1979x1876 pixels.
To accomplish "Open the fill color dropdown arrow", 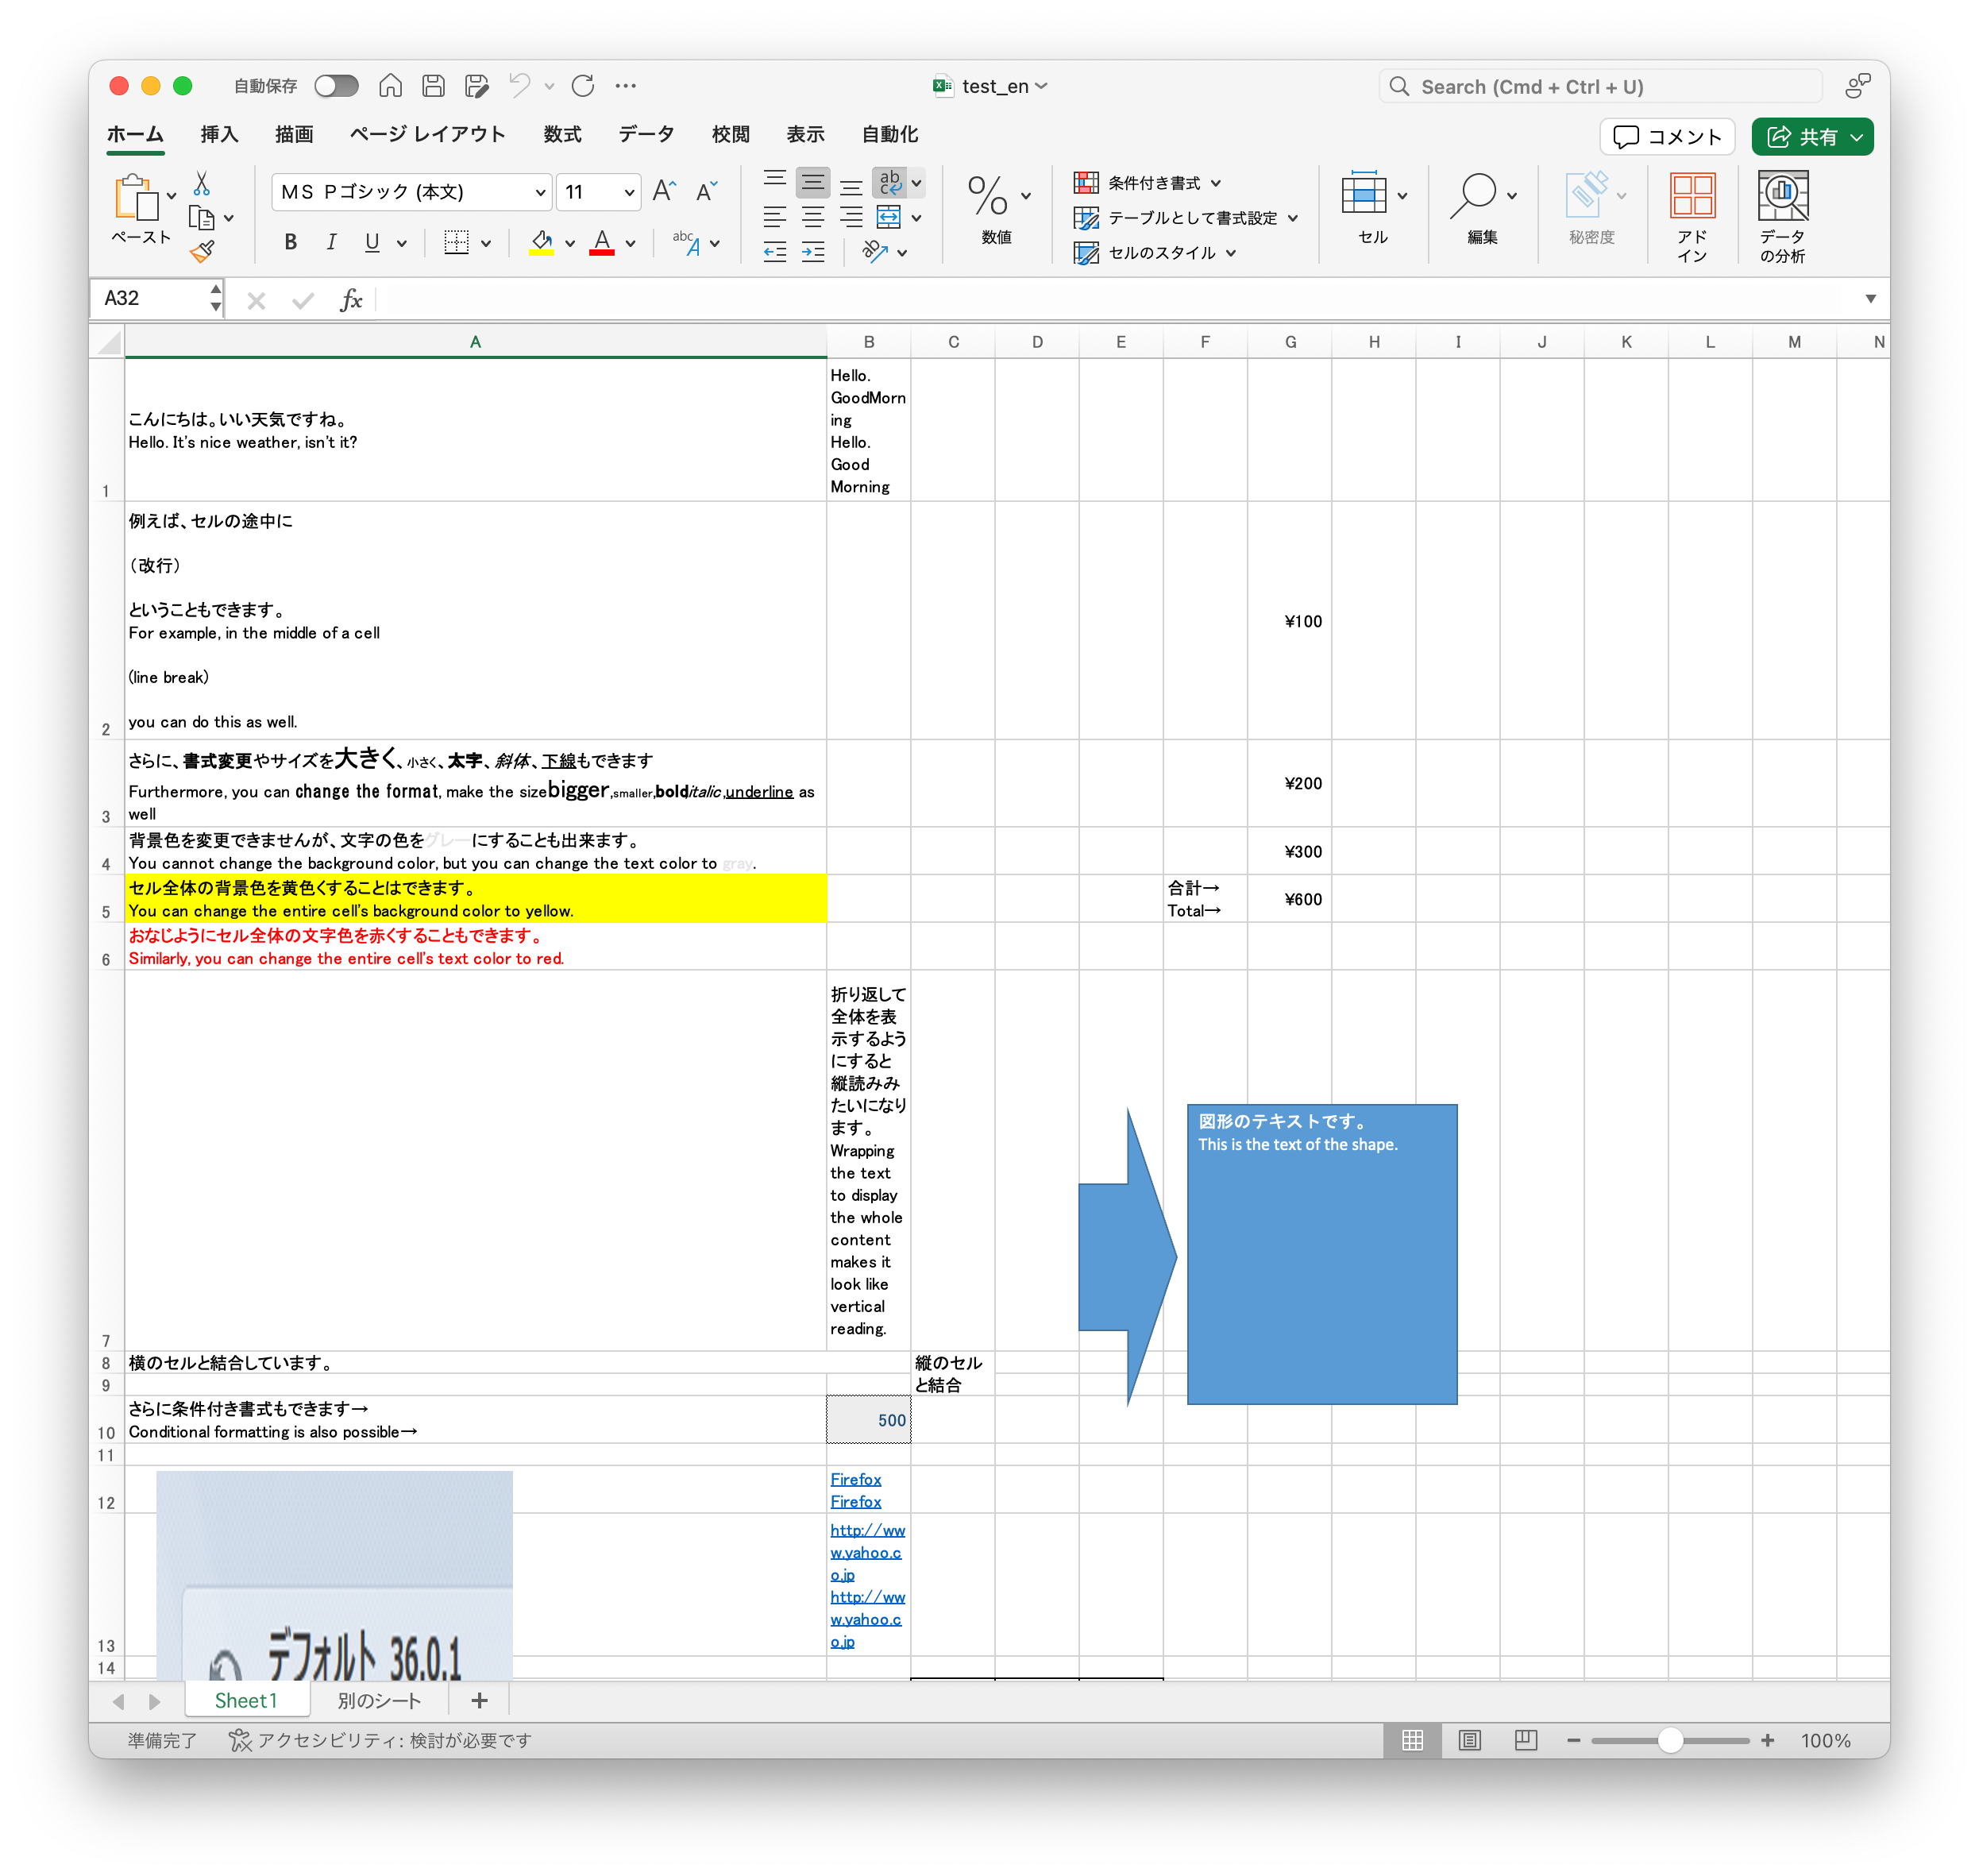I will 569,243.
